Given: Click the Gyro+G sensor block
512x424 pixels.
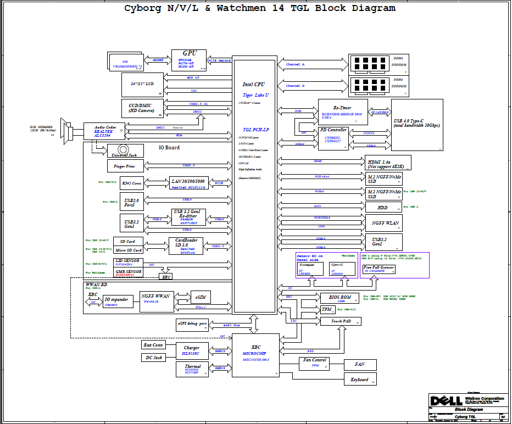Looking at the screenshot, I should point(342,269).
